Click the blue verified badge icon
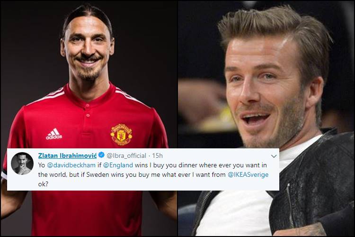Image resolution: width=355 pixels, height=237 pixels. click(101, 155)
